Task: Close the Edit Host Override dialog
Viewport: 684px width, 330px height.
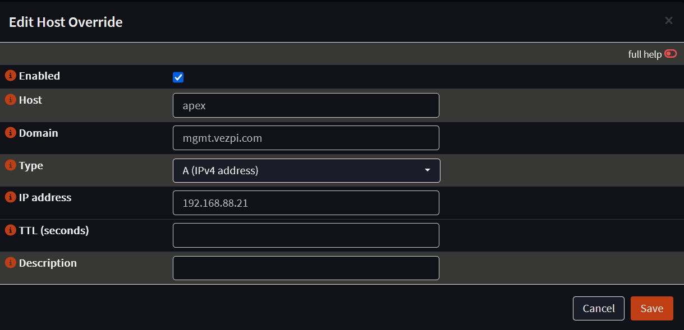Action: click(669, 21)
